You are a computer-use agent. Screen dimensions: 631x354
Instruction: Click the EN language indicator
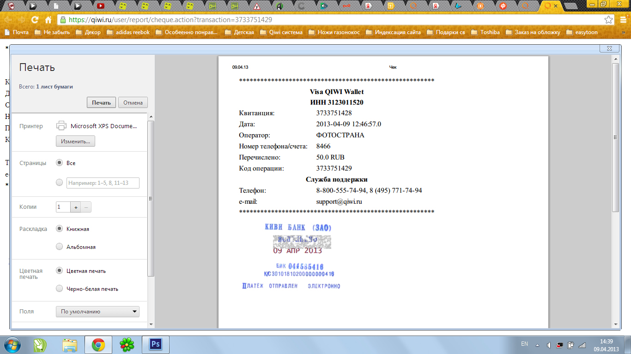point(524,344)
